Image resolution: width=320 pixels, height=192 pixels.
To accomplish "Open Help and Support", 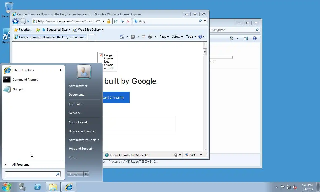I will [80, 149].
